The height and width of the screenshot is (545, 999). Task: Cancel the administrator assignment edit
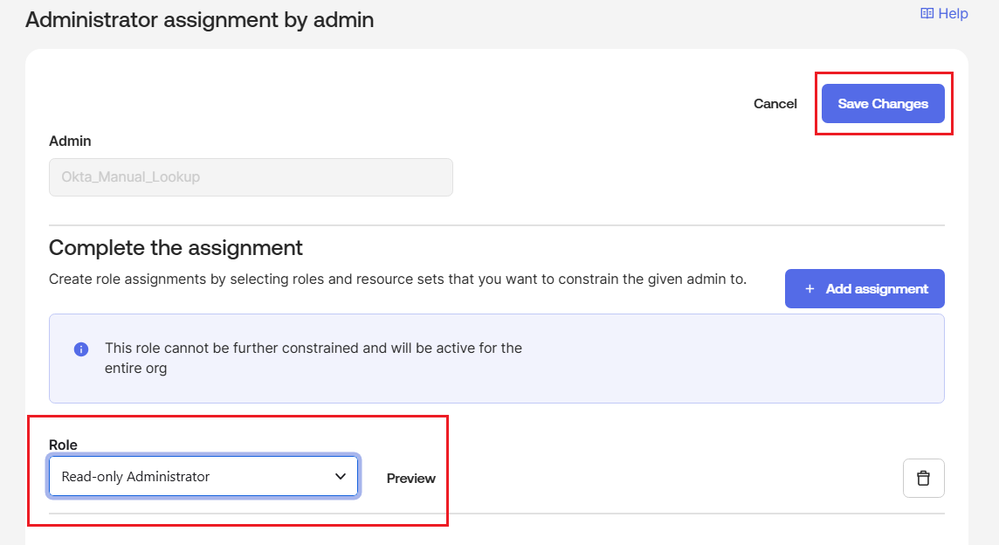coord(775,104)
